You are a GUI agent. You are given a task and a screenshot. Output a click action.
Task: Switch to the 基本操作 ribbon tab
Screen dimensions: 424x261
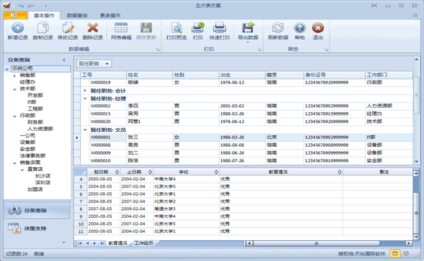pos(44,15)
